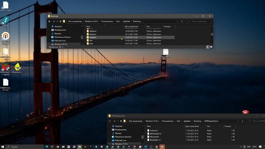Open recent locations dropdown in Roaming window

click(x=57, y=22)
